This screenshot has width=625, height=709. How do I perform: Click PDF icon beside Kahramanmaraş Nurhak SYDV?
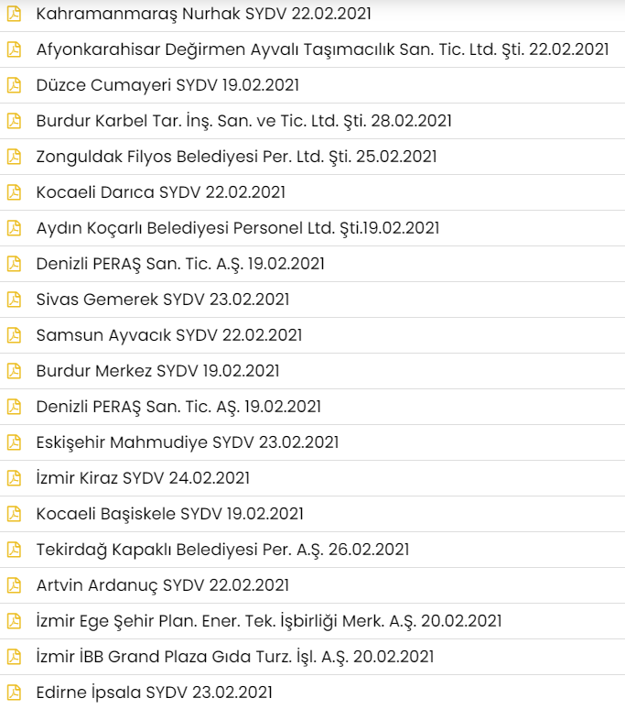pos(14,14)
